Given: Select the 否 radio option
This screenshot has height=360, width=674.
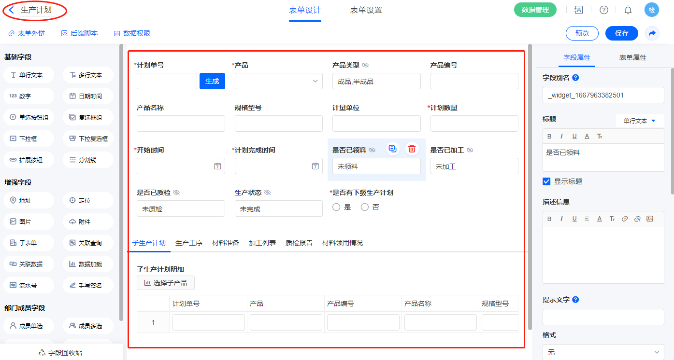Looking at the screenshot, I should tap(365, 207).
